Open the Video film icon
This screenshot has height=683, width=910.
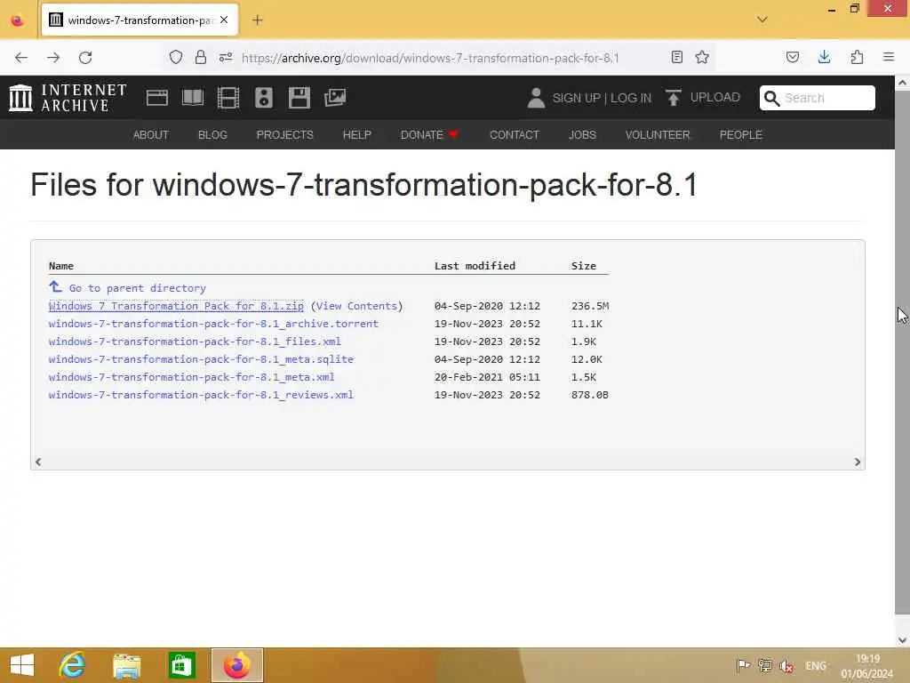[228, 98]
